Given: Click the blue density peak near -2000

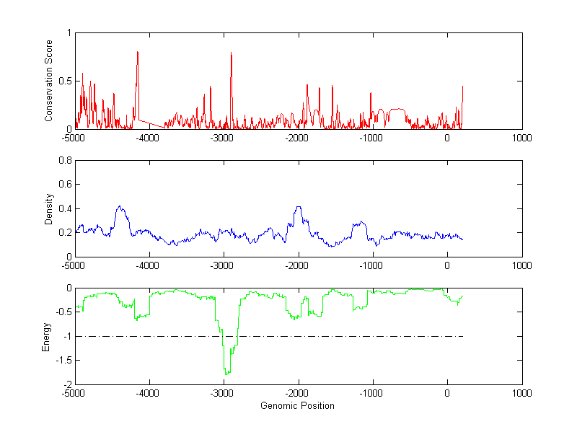Looking at the screenshot, I should click(x=298, y=208).
